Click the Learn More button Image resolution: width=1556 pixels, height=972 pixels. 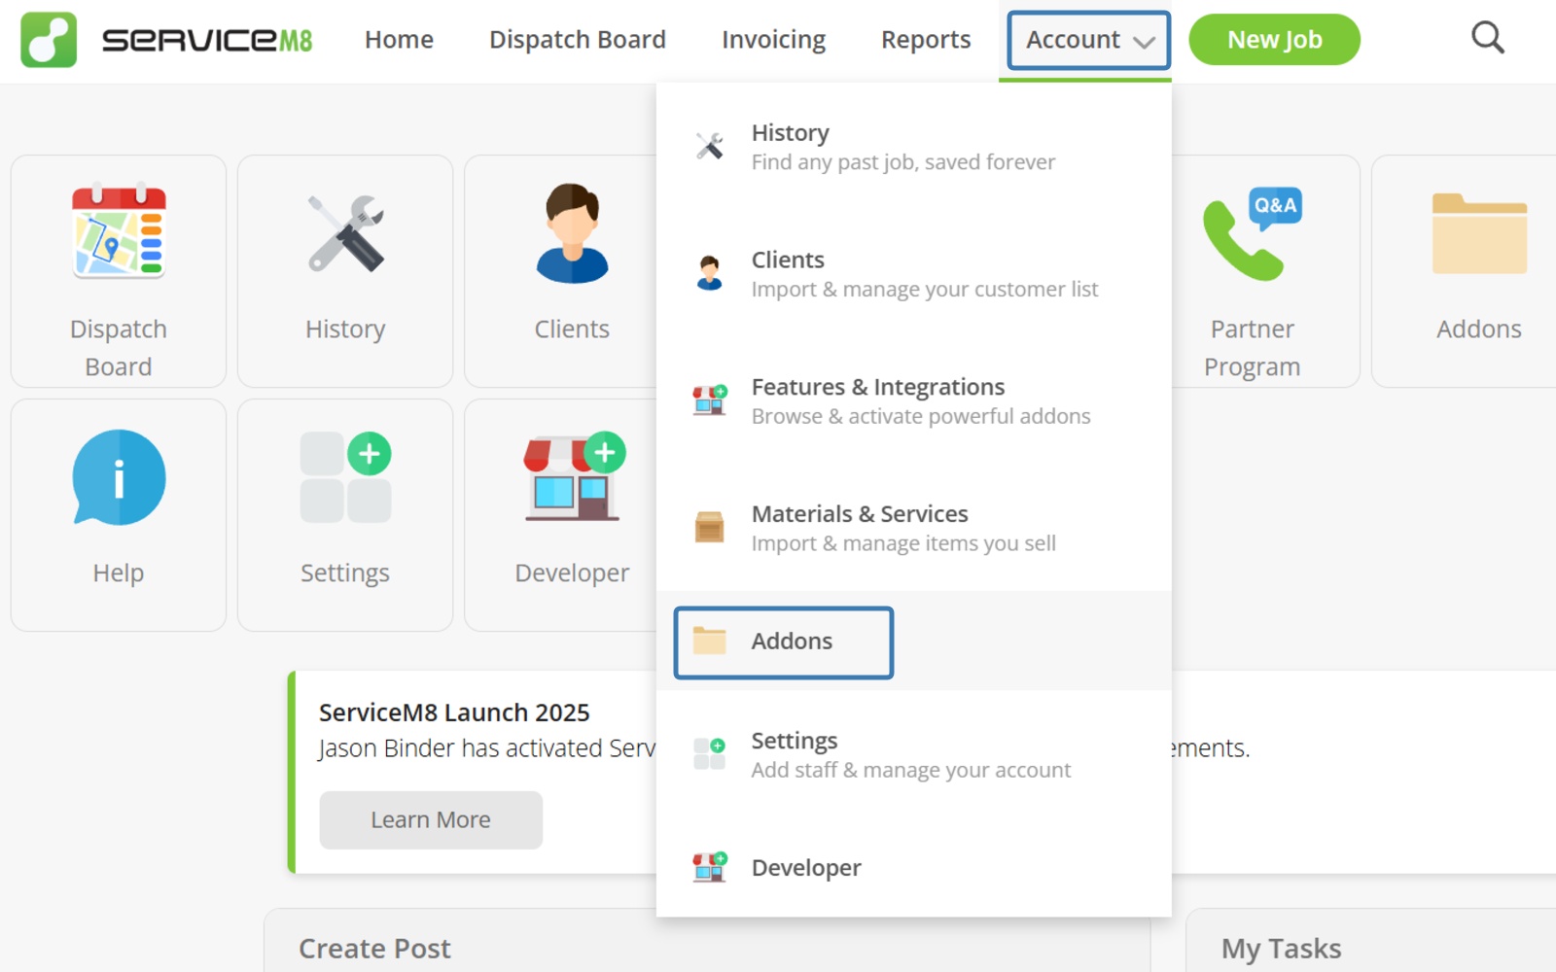click(x=431, y=819)
